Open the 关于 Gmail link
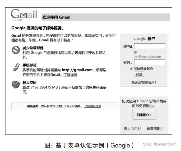Image resolution: width=181 pixels, height=151 pixels. point(132,128)
